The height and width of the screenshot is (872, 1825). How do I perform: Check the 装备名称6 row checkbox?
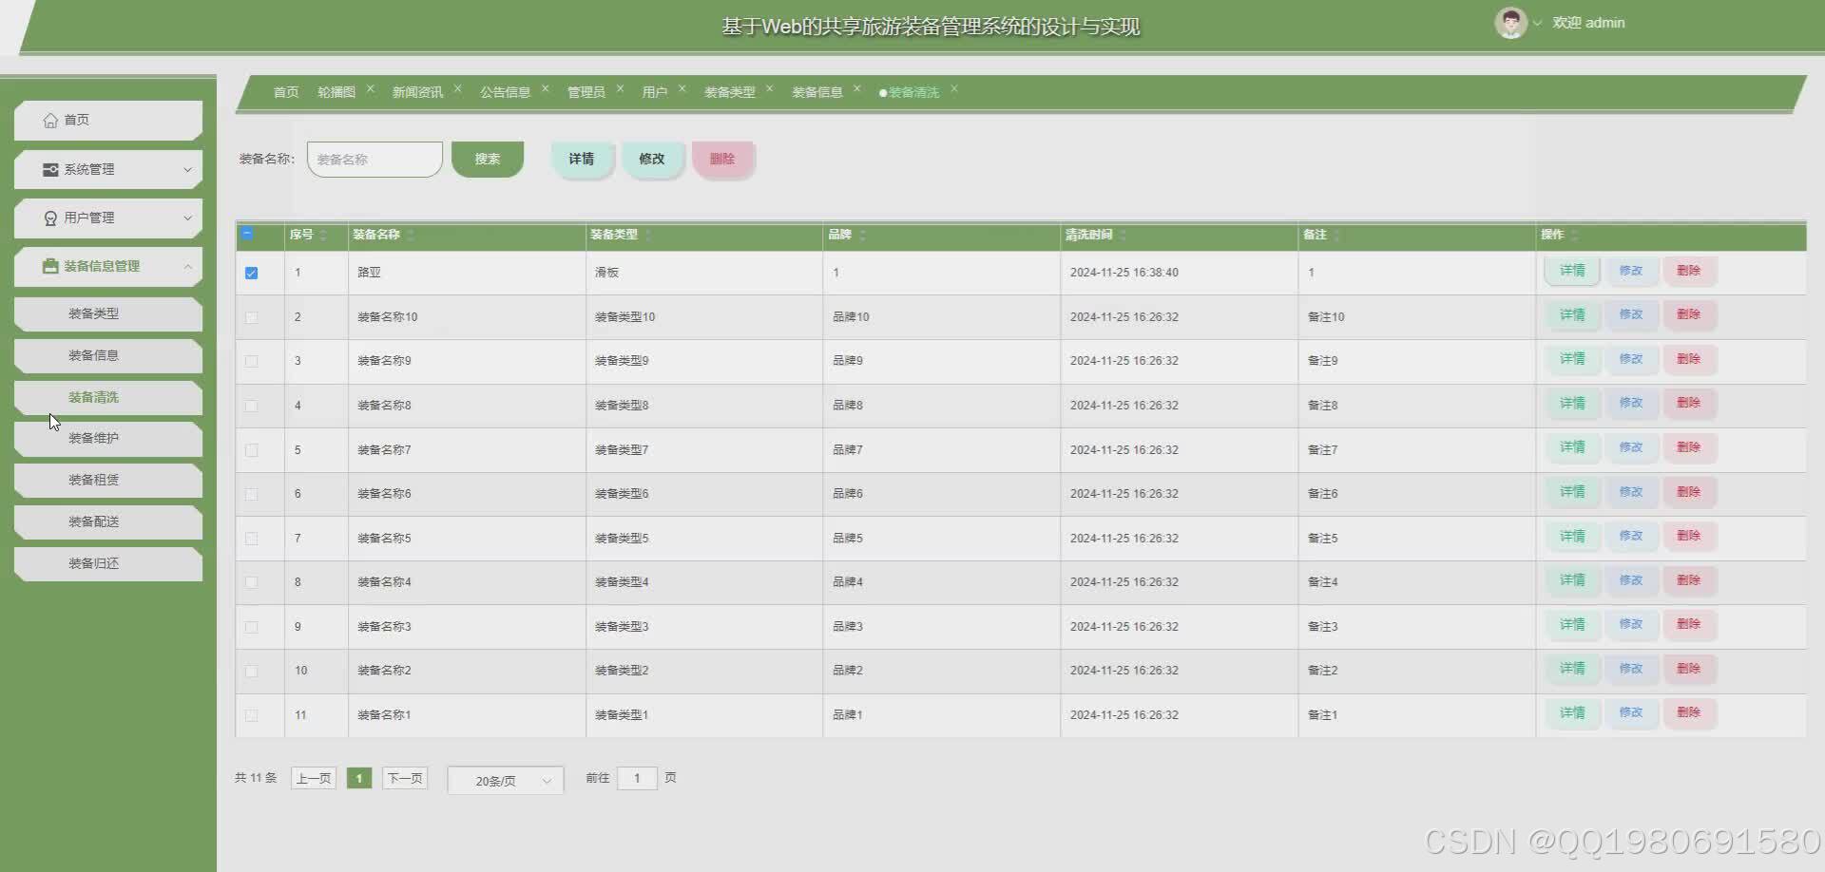click(x=251, y=494)
